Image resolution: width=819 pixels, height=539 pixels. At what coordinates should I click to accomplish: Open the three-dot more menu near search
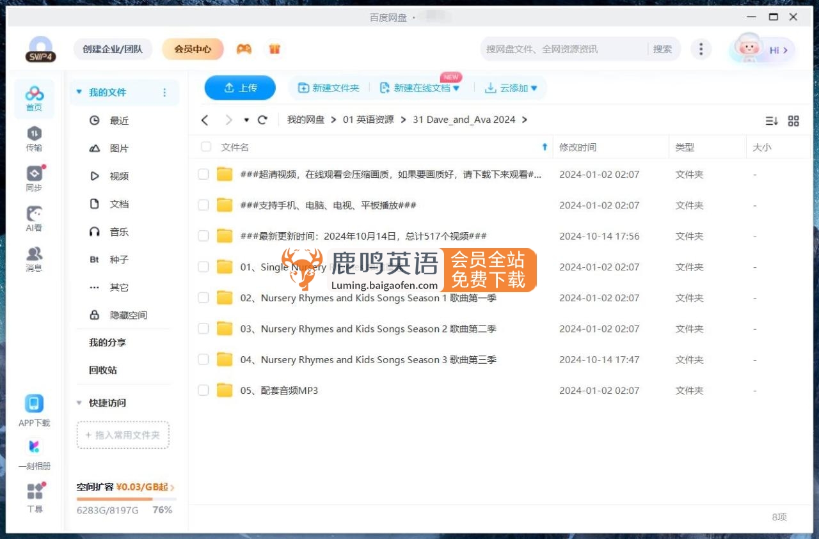701,49
